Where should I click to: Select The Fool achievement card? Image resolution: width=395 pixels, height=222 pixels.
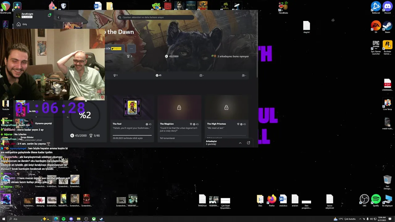click(x=132, y=118)
